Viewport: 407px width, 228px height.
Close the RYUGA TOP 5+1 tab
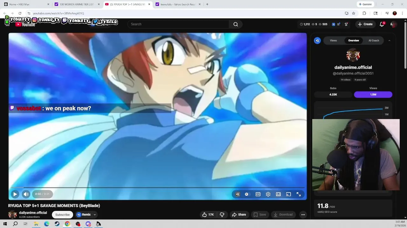[x=149, y=4]
